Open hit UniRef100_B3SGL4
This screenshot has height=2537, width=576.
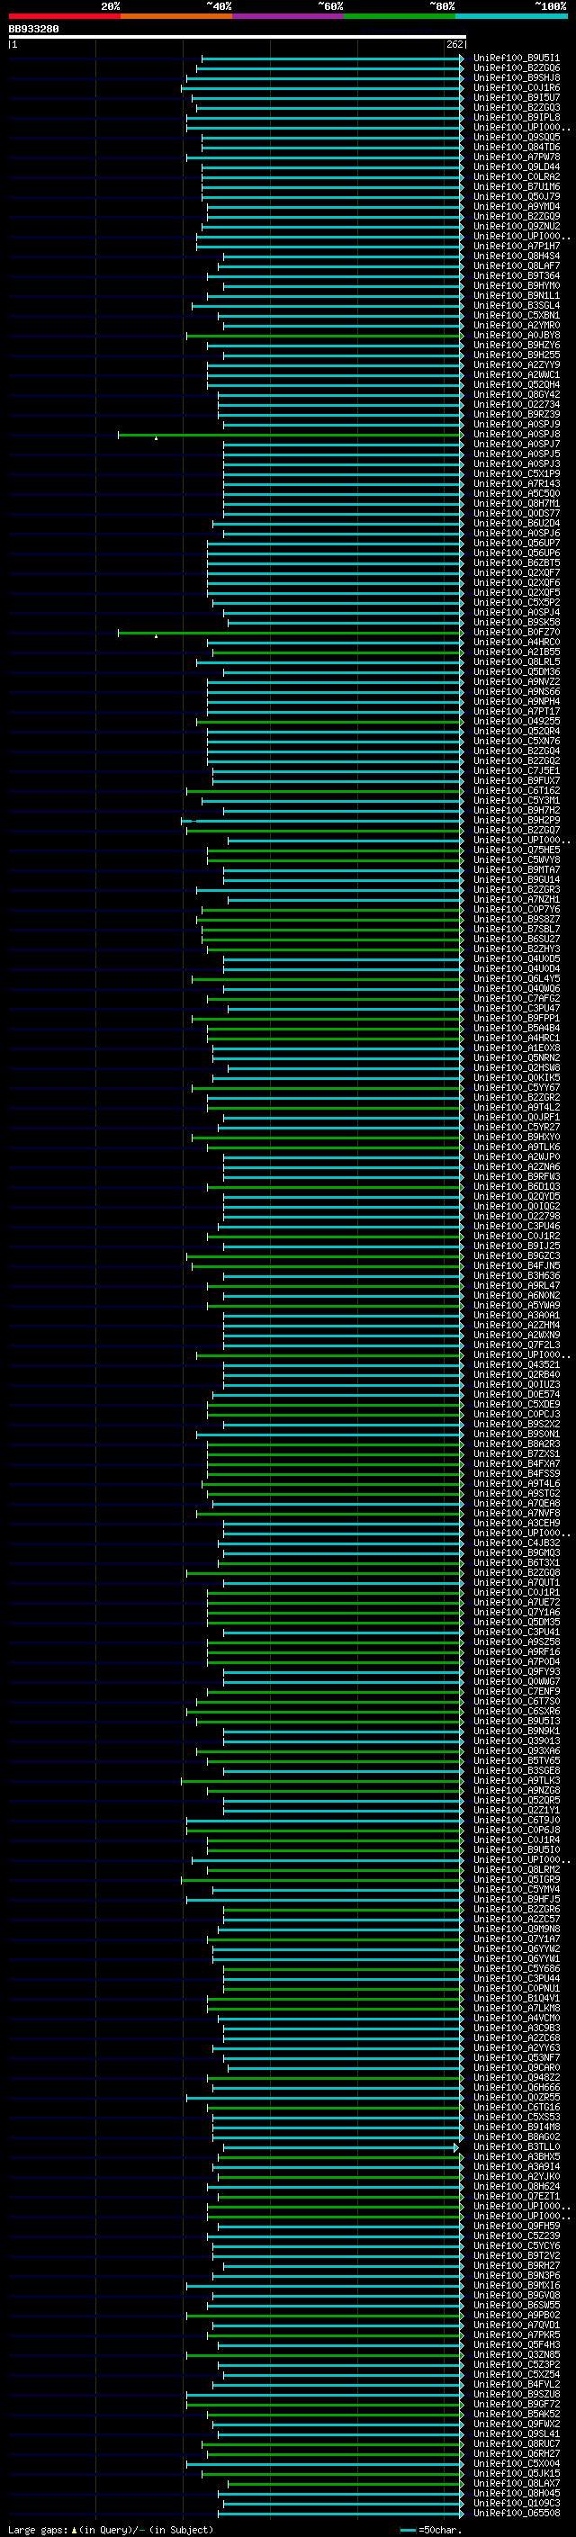[x=517, y=305]
